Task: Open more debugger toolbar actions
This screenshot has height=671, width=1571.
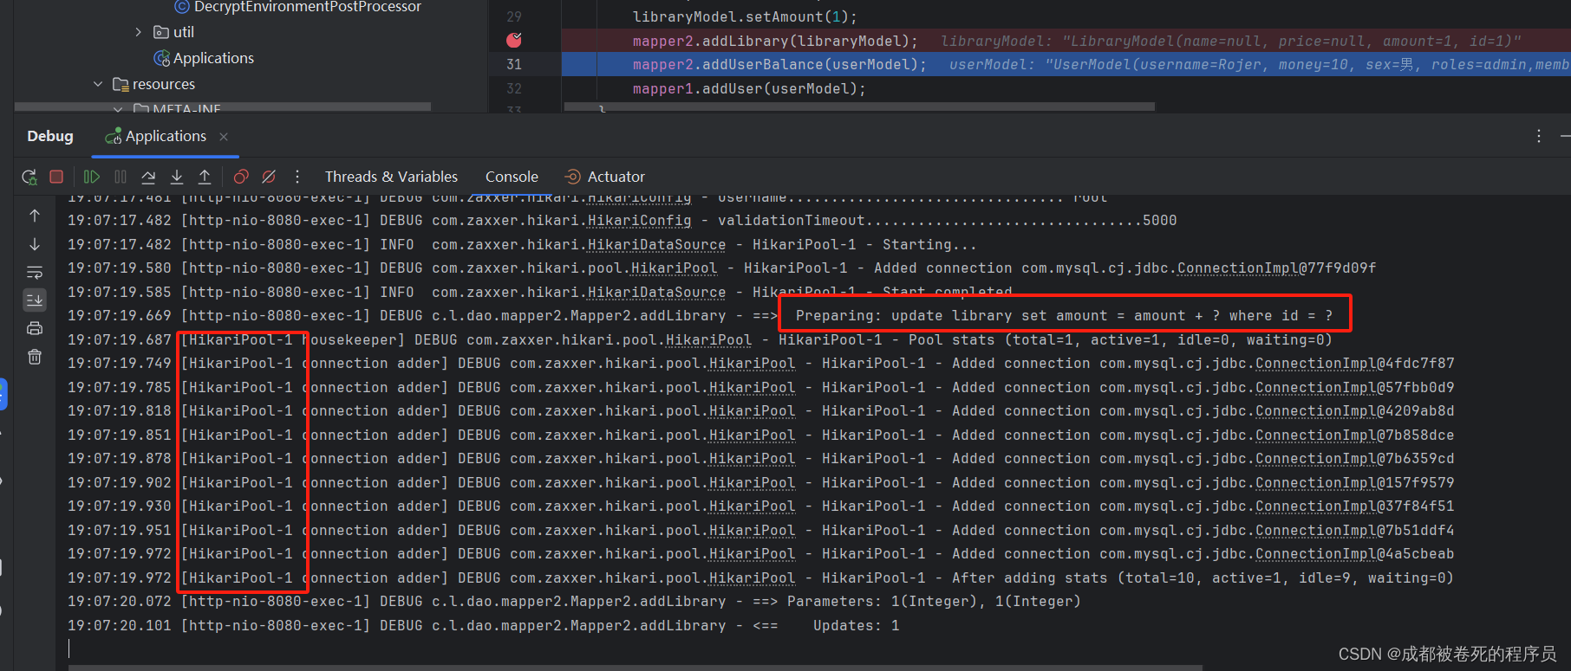Action: point(297,177)
